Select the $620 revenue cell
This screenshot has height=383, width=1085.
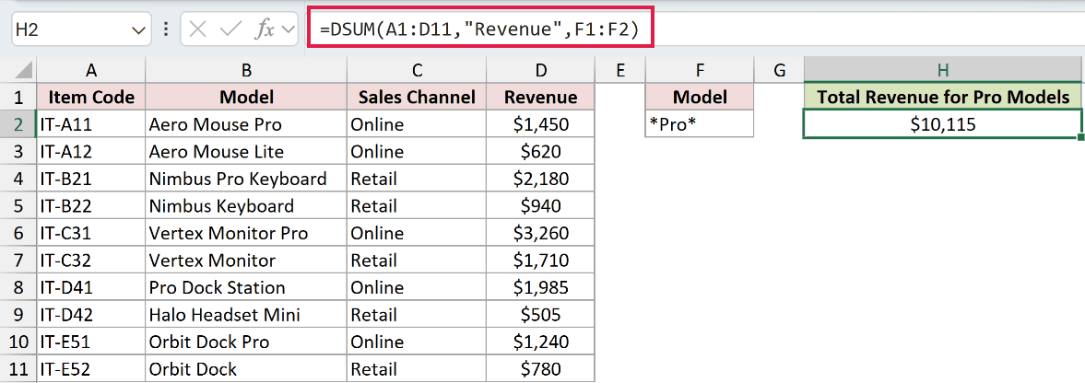coord(540,151)
